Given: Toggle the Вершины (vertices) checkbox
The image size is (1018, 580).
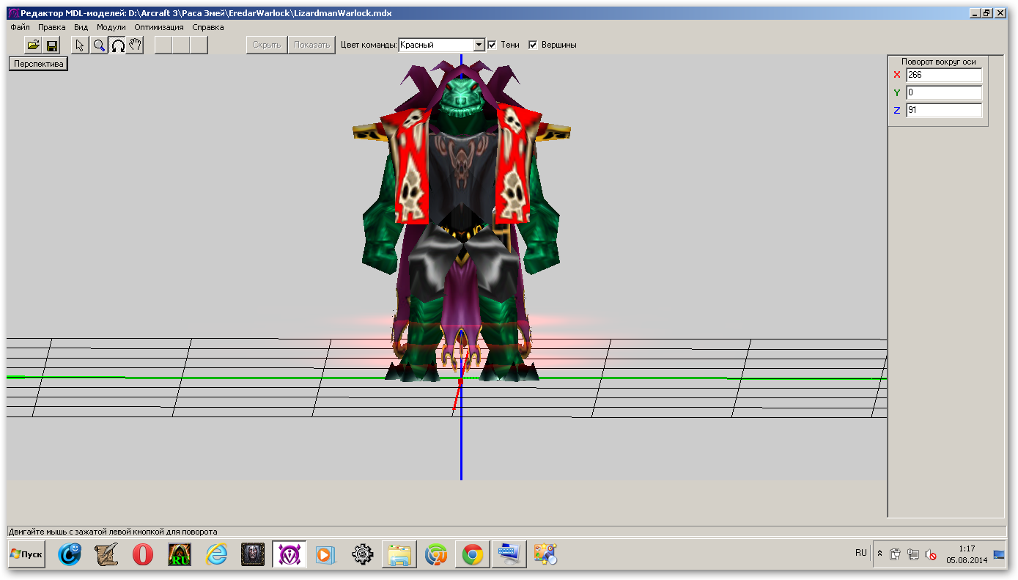Looking at the screenshot, I should [x=533, y=45].
